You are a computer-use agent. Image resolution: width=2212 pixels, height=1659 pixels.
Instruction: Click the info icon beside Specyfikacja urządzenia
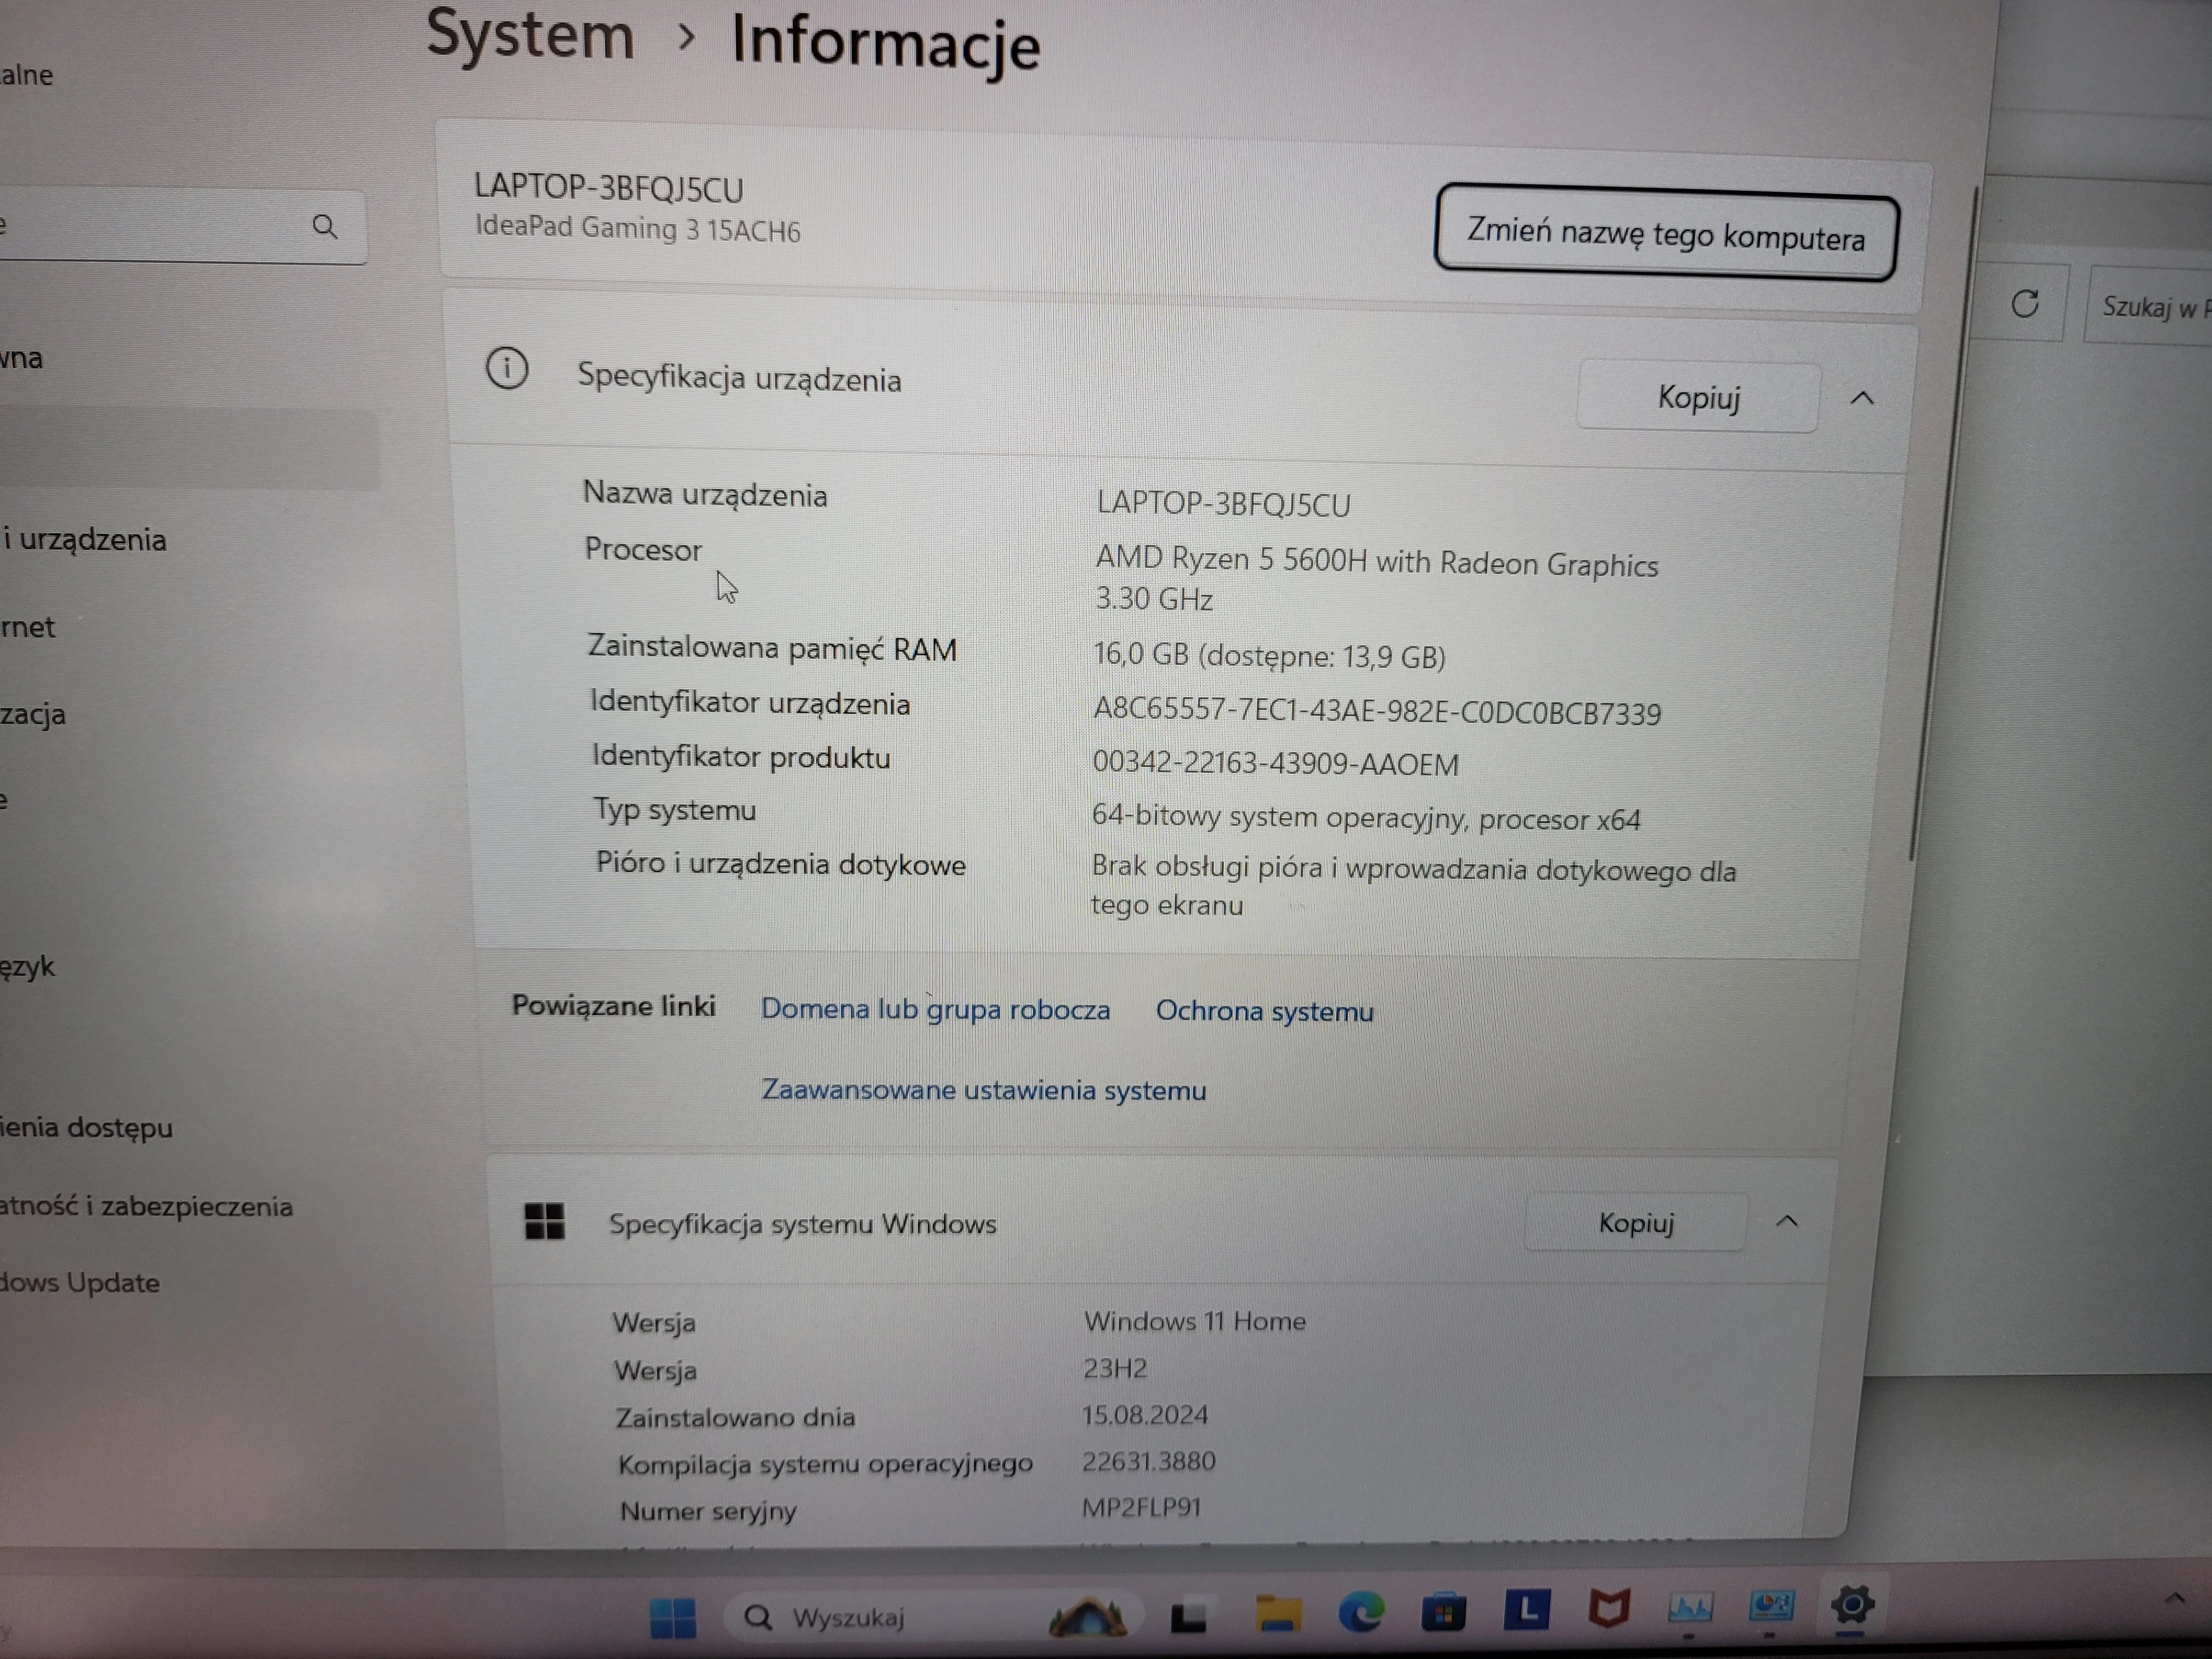507,369
